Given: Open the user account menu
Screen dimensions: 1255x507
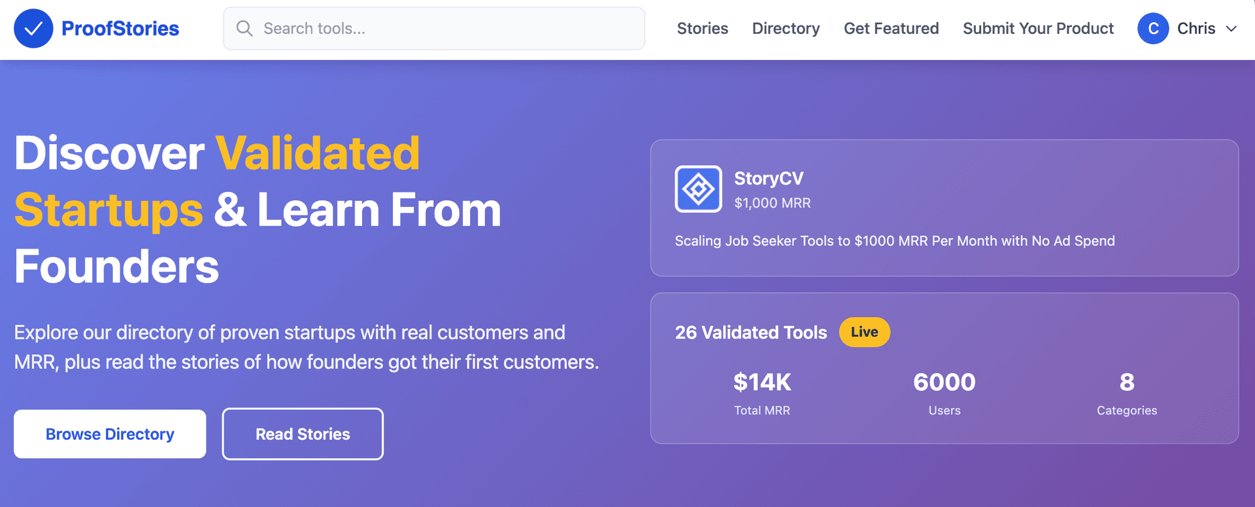Looking at the screenshot, I should pos(1190,28).
